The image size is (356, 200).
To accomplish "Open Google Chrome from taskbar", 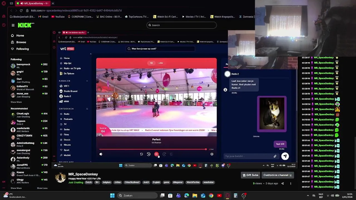I will (211, 196).
